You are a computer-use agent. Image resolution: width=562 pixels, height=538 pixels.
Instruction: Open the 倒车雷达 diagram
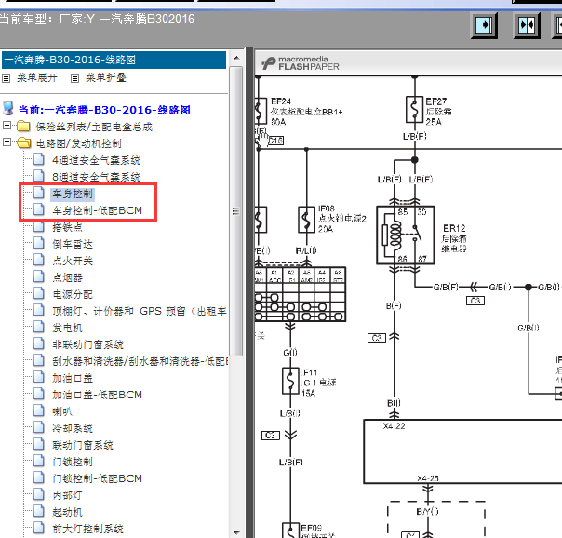[x=73, y=244]
